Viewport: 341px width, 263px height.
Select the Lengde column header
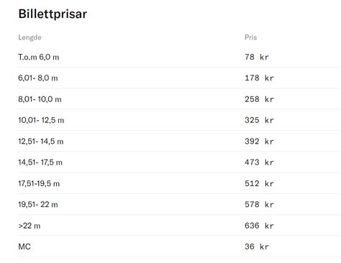click(29, 37)
